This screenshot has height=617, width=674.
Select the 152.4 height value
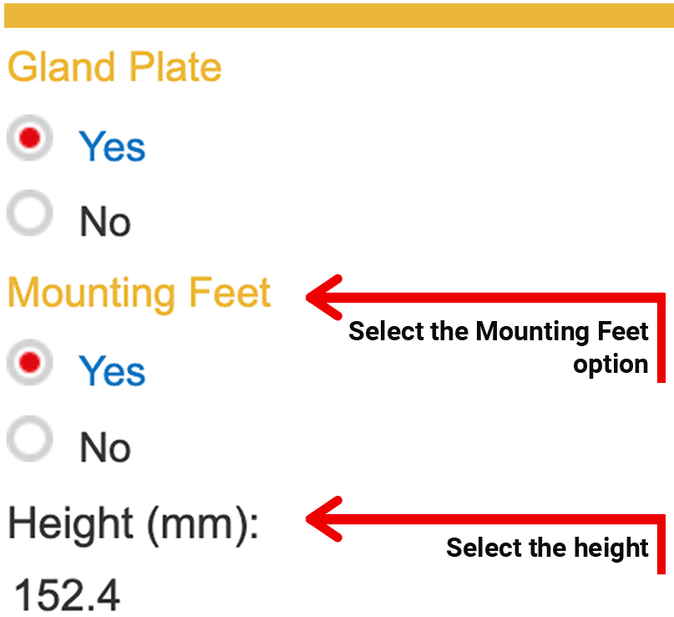point(67,595)
